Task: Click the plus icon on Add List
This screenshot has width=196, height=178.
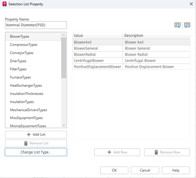Action: pyautogui.click(x=28, y=135)
